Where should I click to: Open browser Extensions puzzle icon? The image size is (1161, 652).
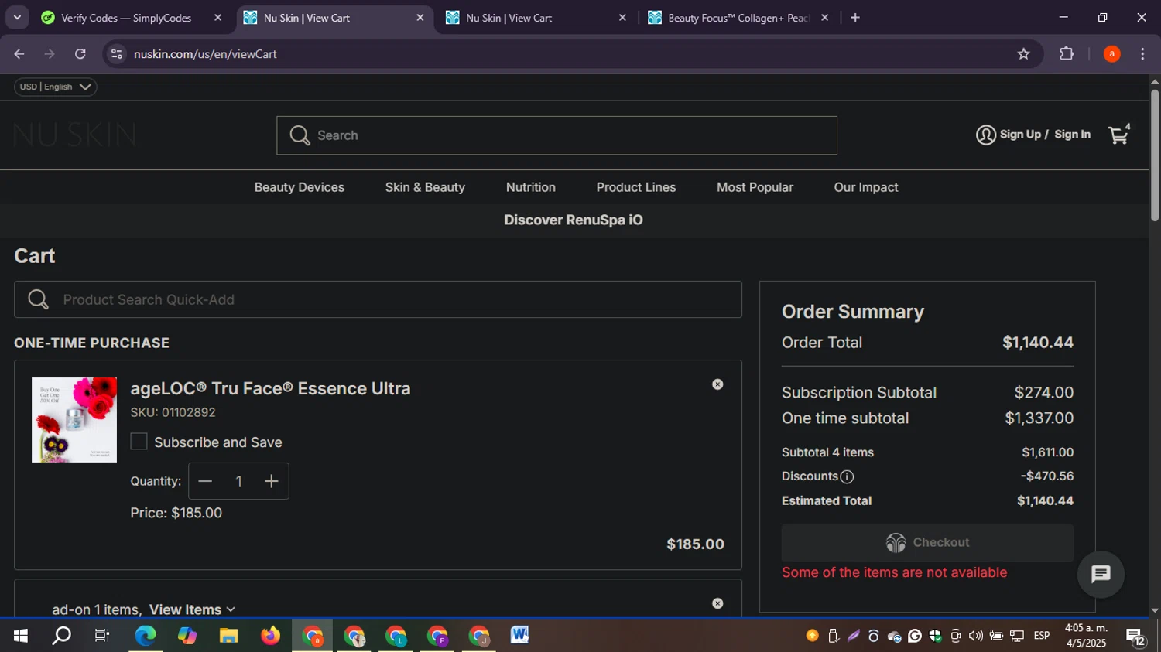1067,53
